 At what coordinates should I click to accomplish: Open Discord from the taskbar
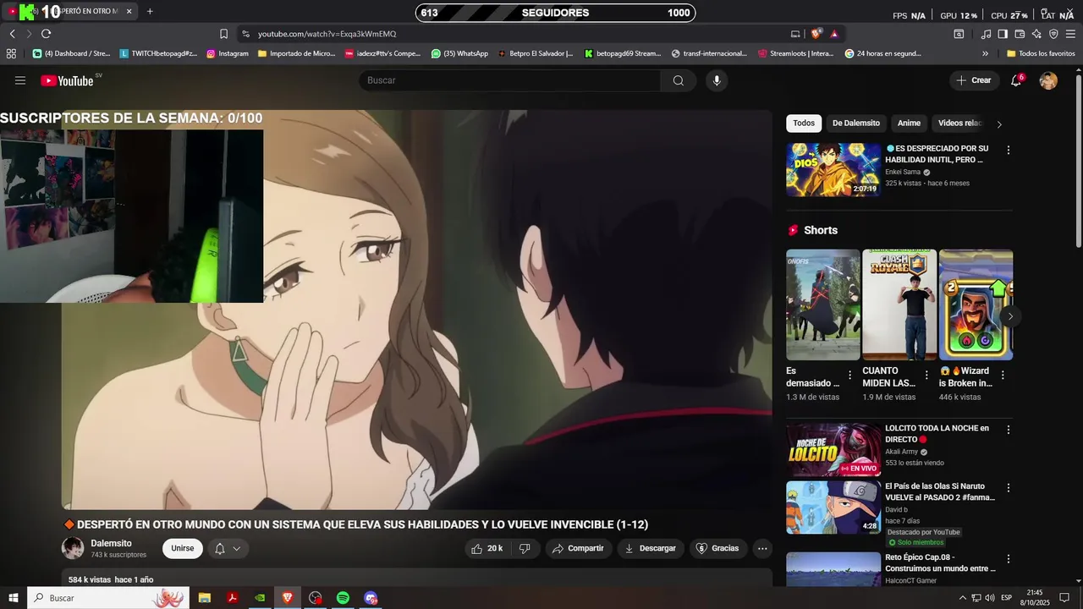click(371, 598)
